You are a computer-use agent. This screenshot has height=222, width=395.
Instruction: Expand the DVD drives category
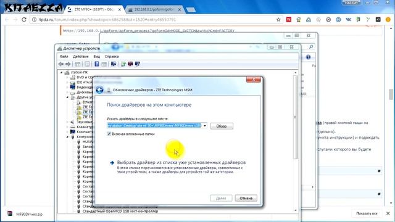[x=67, y=77]
